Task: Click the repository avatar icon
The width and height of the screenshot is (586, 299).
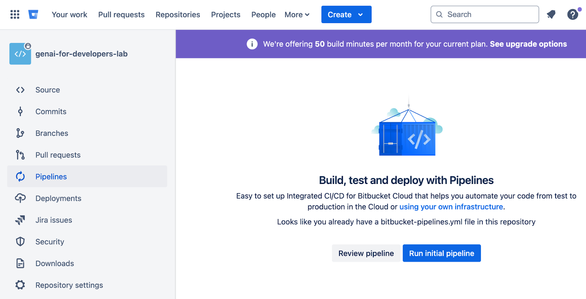Action: point(20,54)
